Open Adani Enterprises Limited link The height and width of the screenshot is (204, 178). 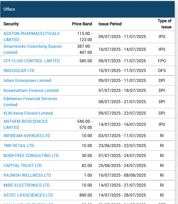tap(27, 80)
